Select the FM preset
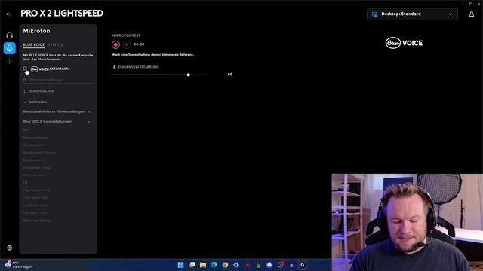This screenshot has width=483, height=271. coord(25,183)
